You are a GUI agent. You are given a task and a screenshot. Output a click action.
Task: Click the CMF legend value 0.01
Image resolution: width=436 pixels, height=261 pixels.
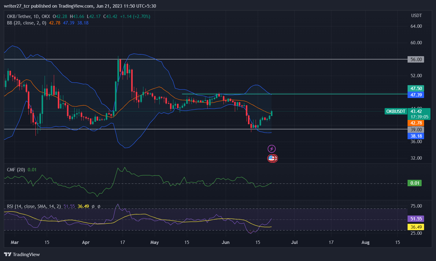coord(32,170)
